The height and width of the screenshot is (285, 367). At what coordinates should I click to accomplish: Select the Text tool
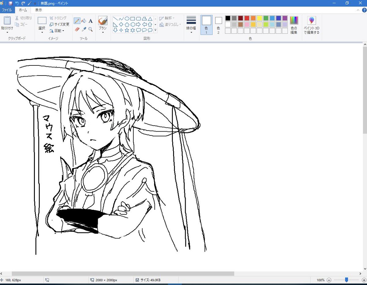pyautogui.click(x=91, y=21)
